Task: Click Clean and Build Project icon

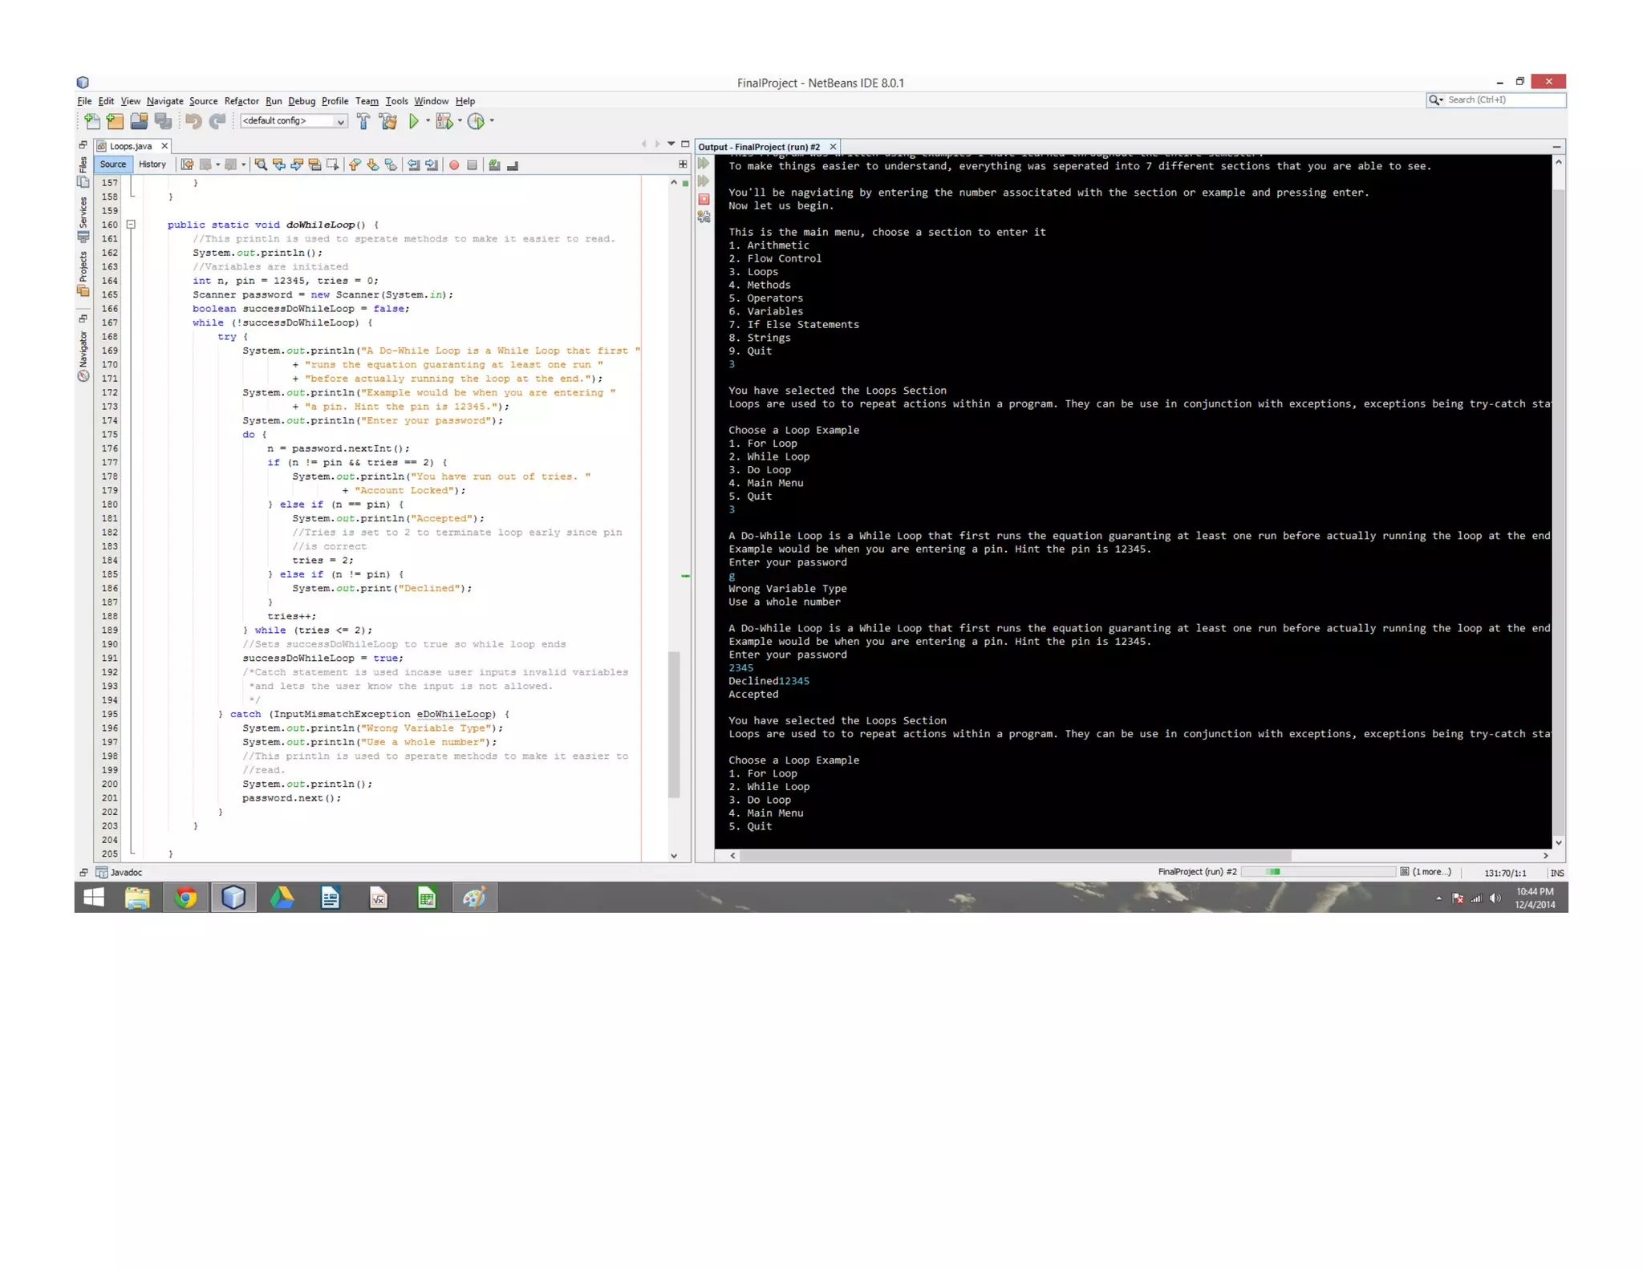Action: [x=388, y=121]
